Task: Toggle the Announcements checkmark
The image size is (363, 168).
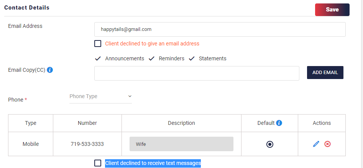Action: (x=98, y=58)
